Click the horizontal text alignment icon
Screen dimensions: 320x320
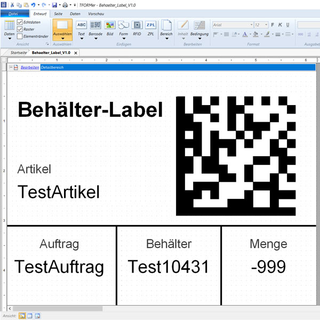click(x=215, y=34)
